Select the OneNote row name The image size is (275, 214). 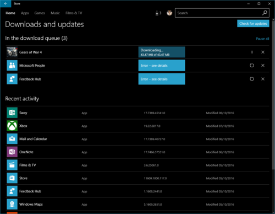[x=26, y=152]
